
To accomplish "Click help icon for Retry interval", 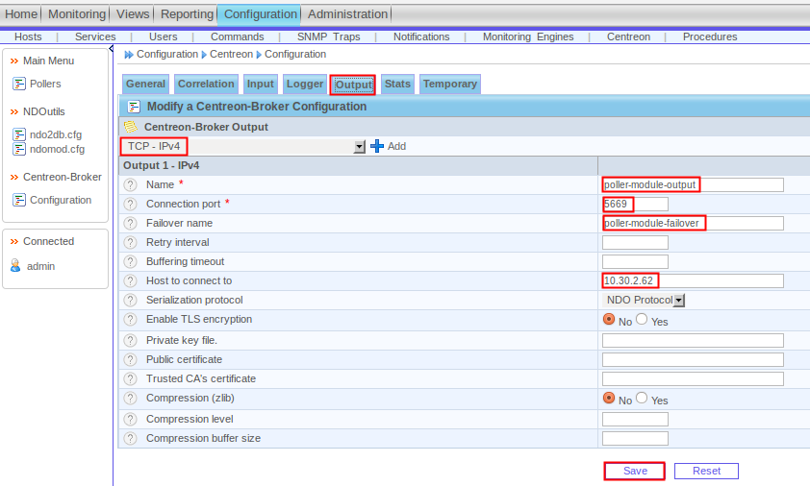I will (130, 242).
